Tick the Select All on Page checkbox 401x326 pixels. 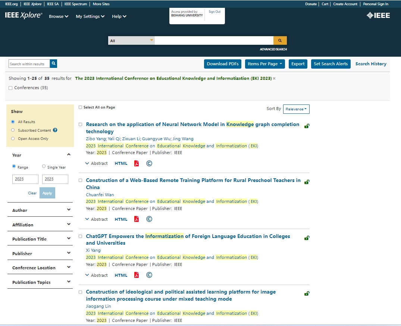pyautogui.click(x=80, y=107)
